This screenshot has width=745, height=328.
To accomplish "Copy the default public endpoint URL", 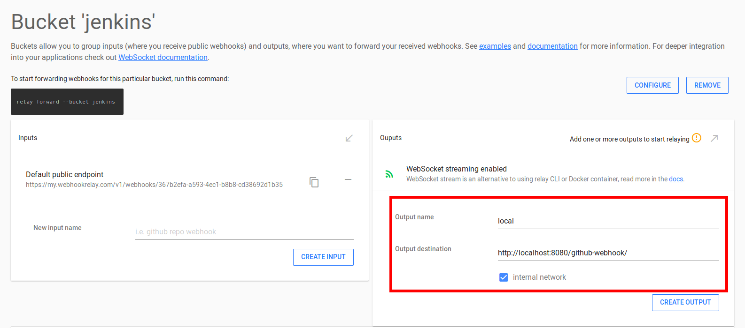I will click(314, 182).
